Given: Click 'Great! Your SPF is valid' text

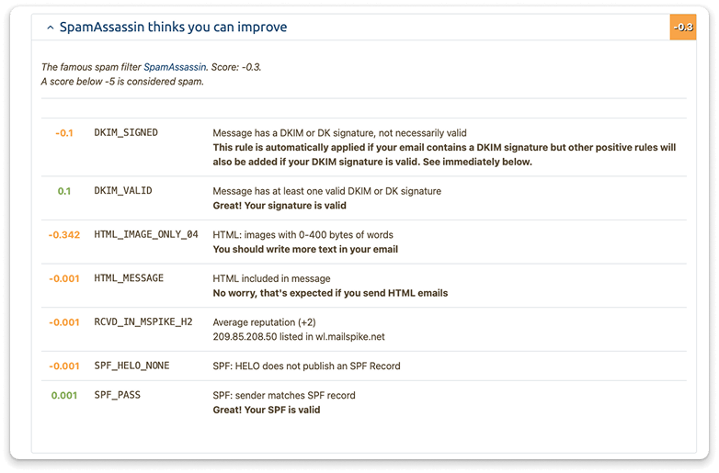Looking at the screenshot, I should click(x=267, y=410).
